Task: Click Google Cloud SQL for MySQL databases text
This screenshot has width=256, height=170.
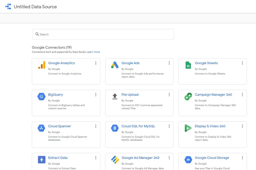Action: 141,138
